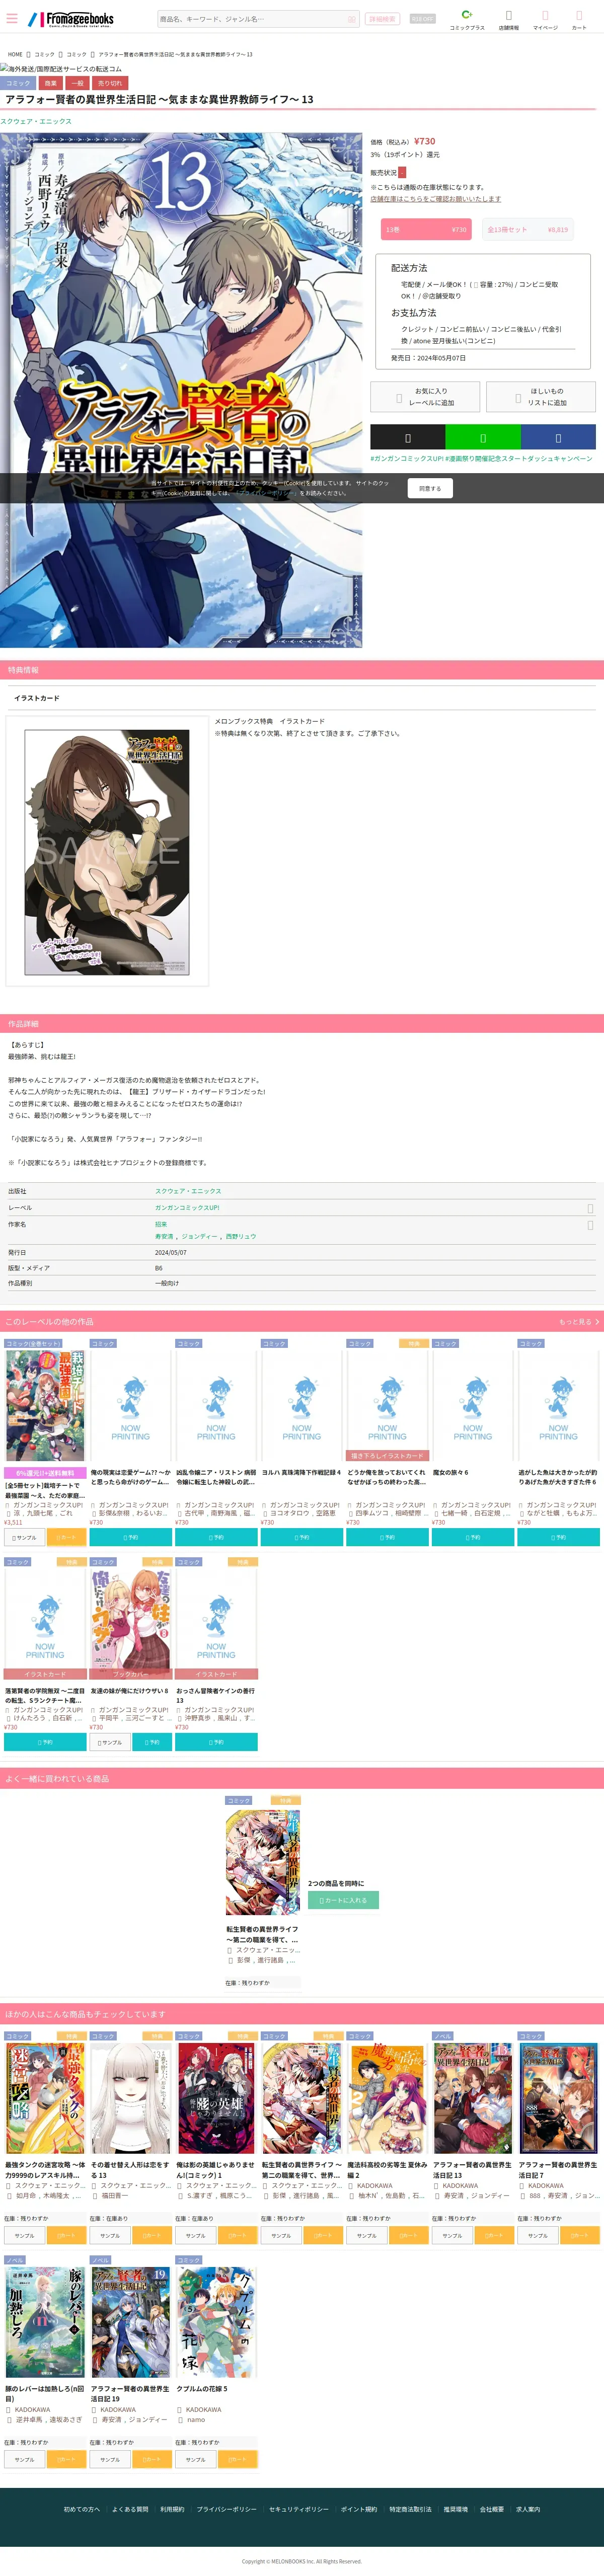Select the 全13冊セット ¥8,819 option

[528, 230]
